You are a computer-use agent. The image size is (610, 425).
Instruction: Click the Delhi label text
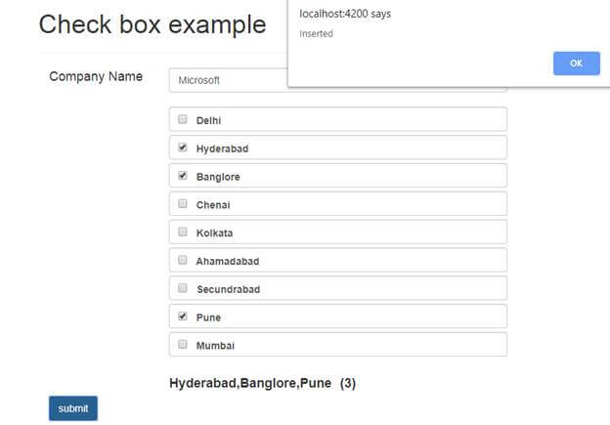pyautogui.click(x=208, y=120)
